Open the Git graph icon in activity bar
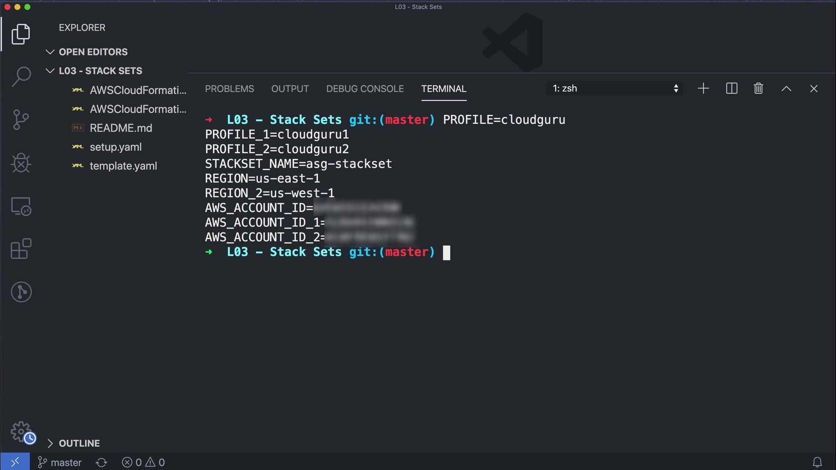This screenshot has width=836, height=470. [x=21, y=292]
